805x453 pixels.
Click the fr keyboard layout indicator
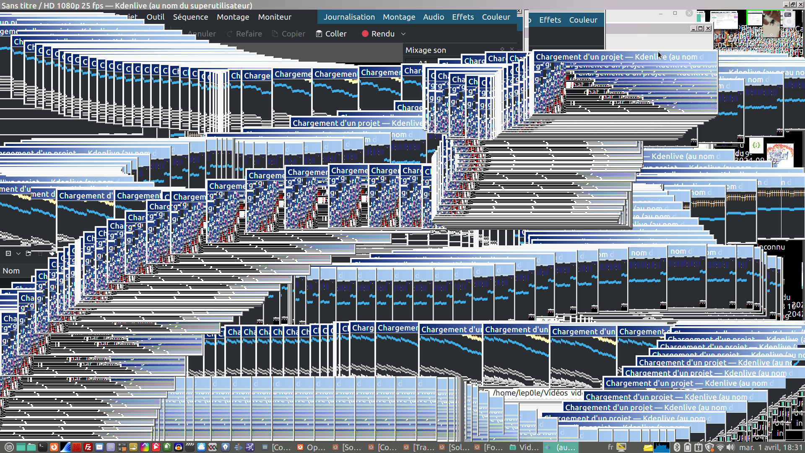coord(610,447)
